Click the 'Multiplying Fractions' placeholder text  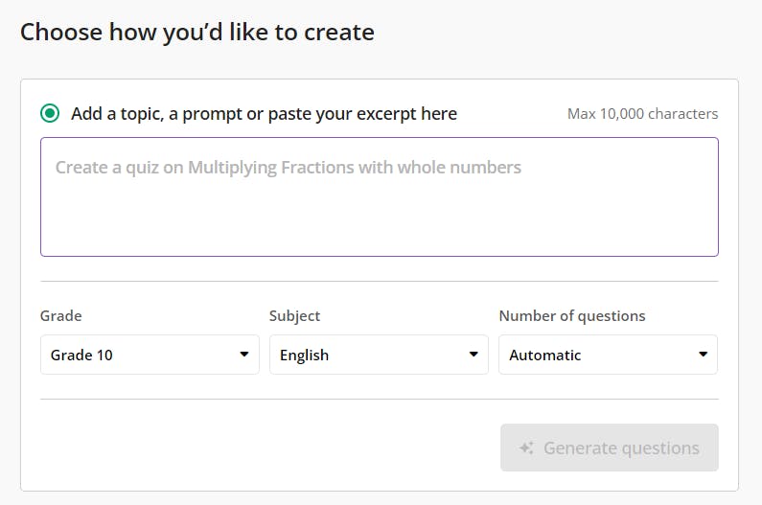coord(271,168)
